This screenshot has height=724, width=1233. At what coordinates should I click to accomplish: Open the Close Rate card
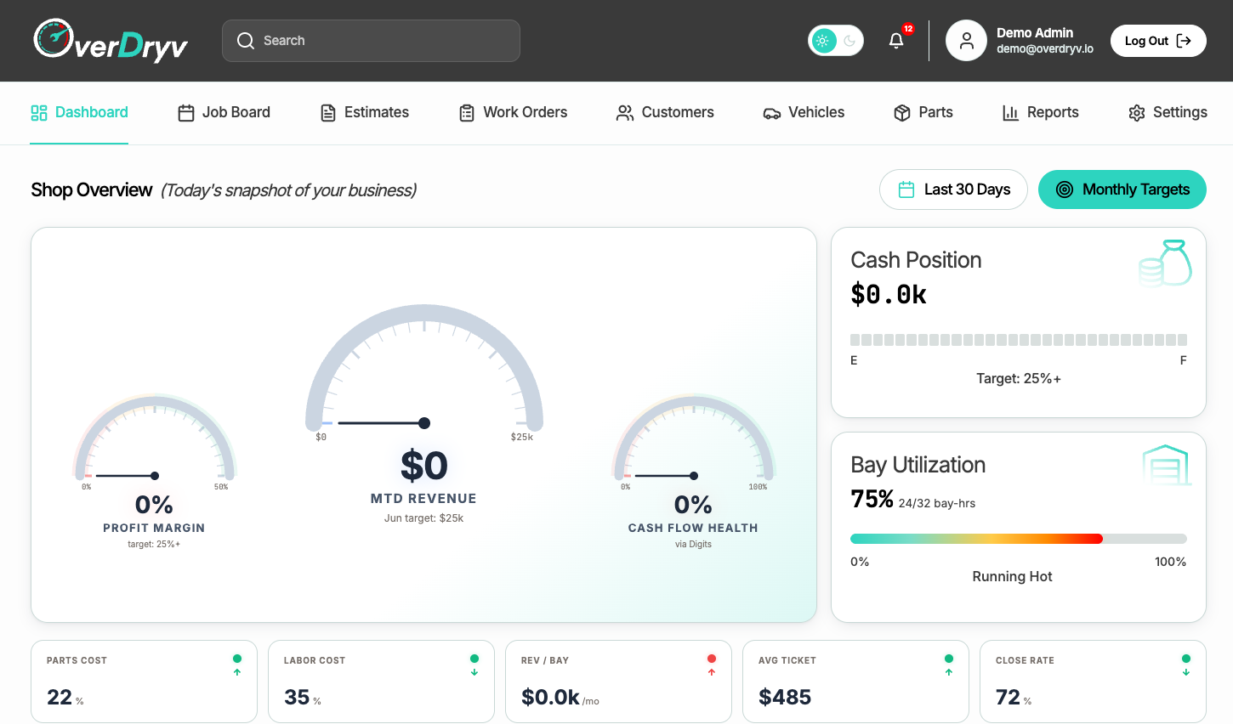pos(1093,682)
